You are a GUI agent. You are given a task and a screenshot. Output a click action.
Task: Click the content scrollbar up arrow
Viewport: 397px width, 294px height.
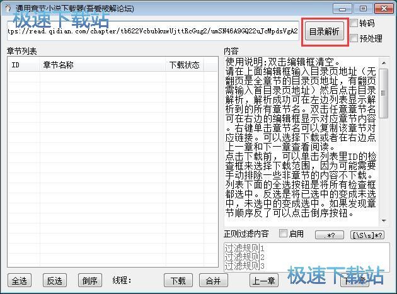click(x=384, y=63)
